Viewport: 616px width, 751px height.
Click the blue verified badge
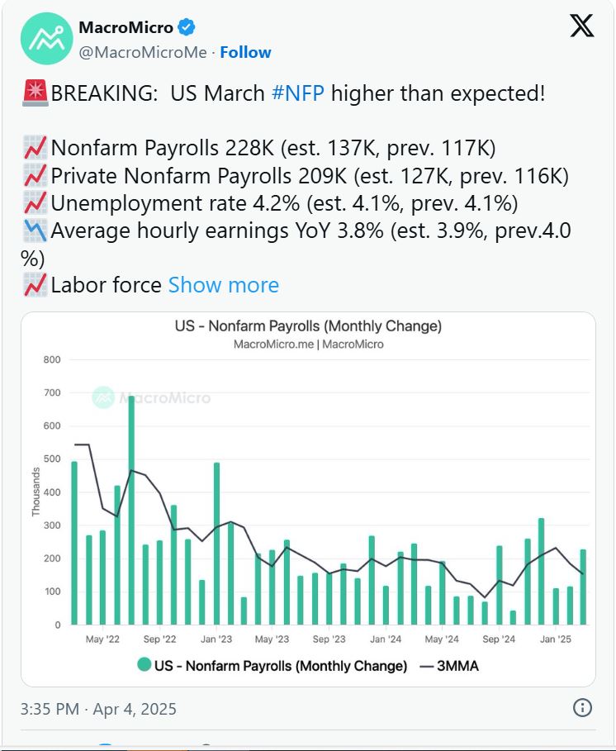tap(186, 27)
